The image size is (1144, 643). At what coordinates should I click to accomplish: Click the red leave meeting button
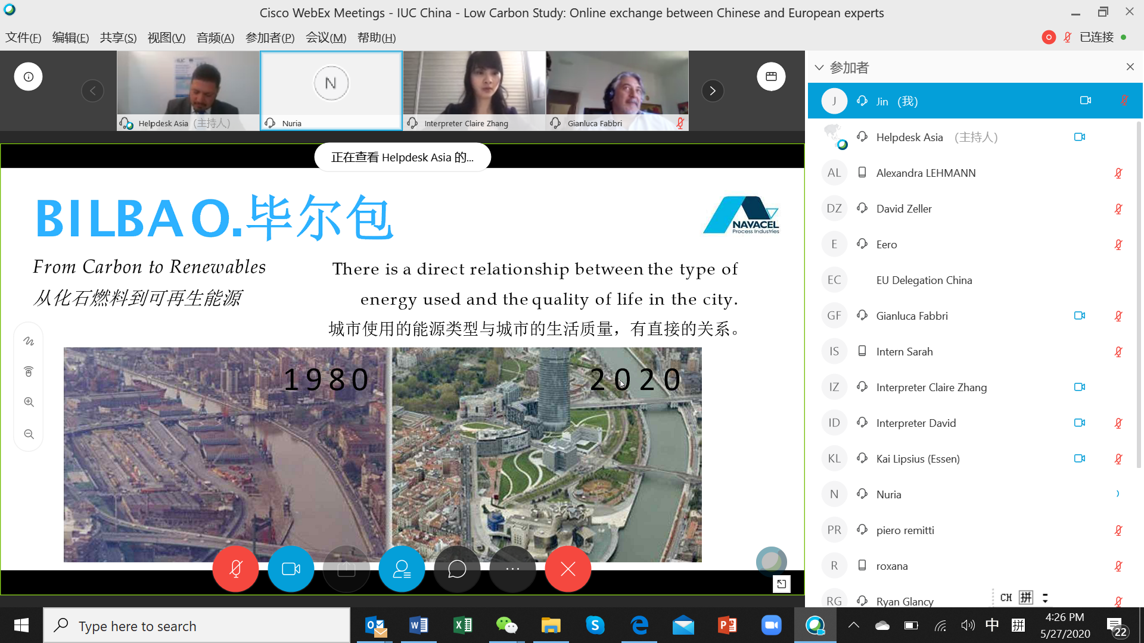(x=568, y=569)
